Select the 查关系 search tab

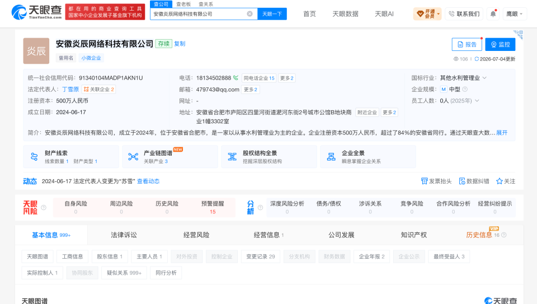206,4
